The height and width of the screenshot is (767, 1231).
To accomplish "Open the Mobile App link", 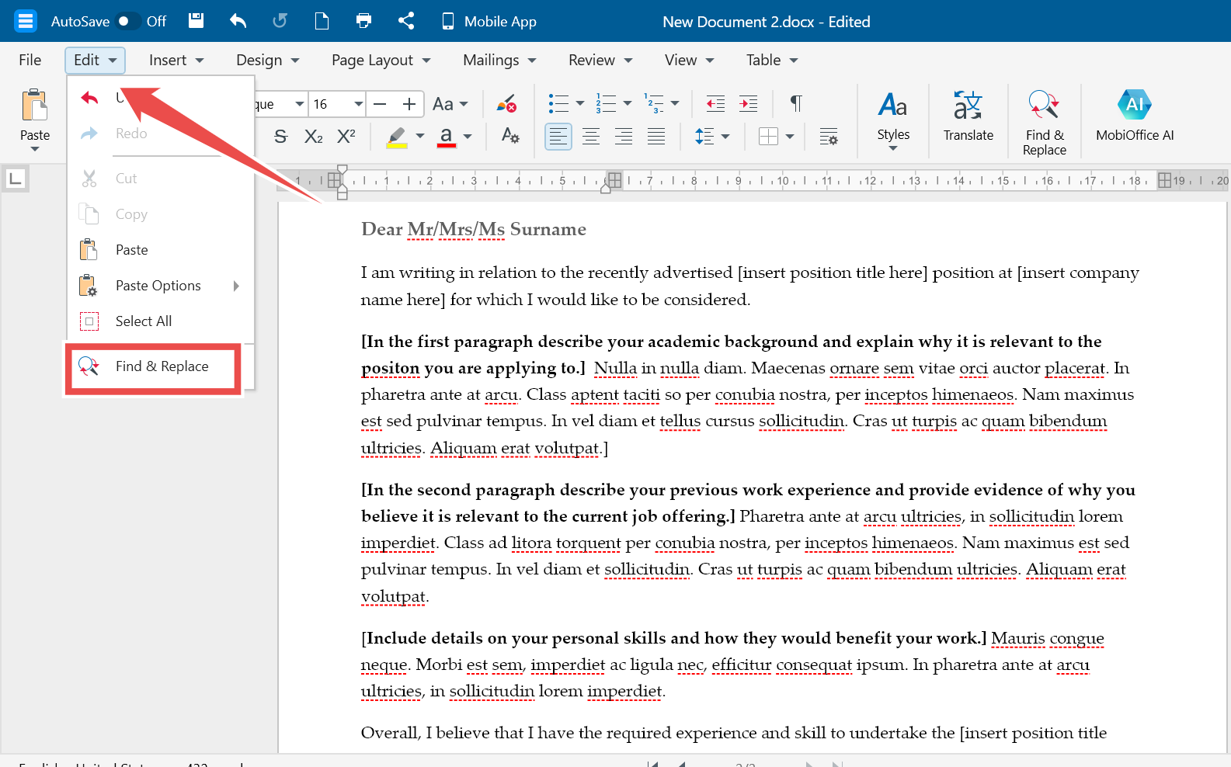I will point(489,21).
